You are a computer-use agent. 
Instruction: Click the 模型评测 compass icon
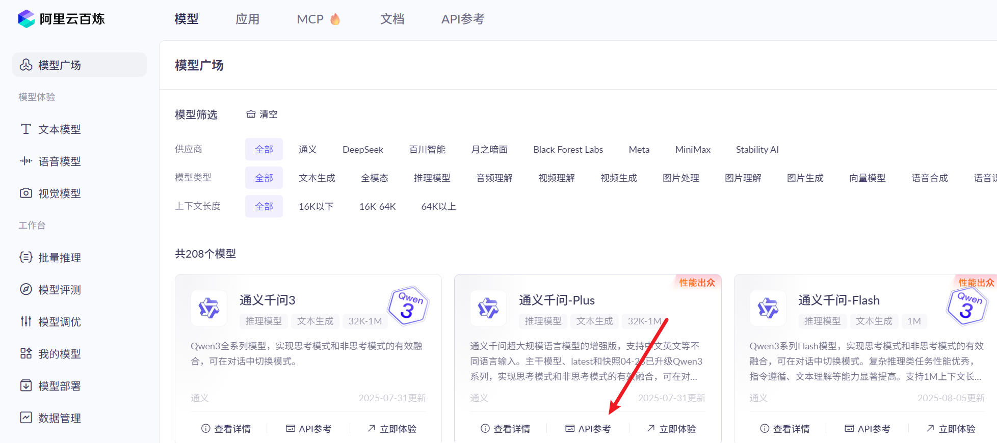pos(26,289)
